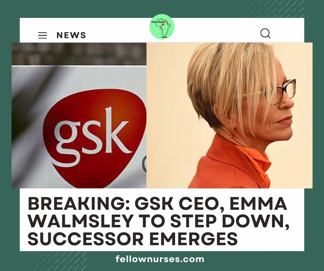Click the Fellow Nurses Africa logo
This screenshot has height=271, width=324.
[x=162, y=27]
